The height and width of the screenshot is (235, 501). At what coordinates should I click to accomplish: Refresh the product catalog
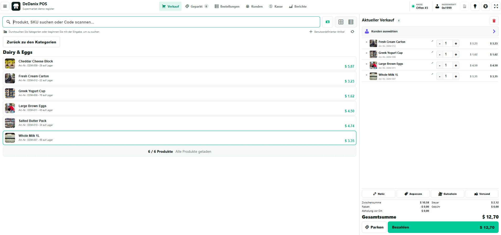(x=352, y=32)
